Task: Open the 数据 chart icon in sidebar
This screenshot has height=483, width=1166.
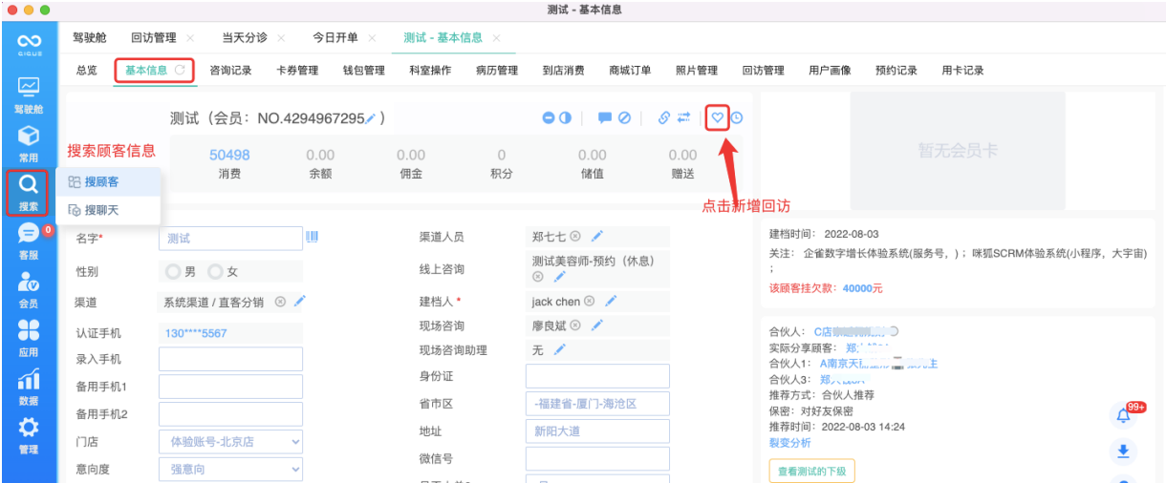Action: (29, 388)
